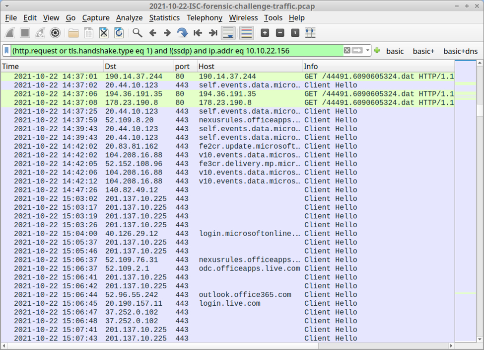Expand the display filter history dropdown
Image resolution: width=484 pixels, height=350 pixels.
(368, 51)
